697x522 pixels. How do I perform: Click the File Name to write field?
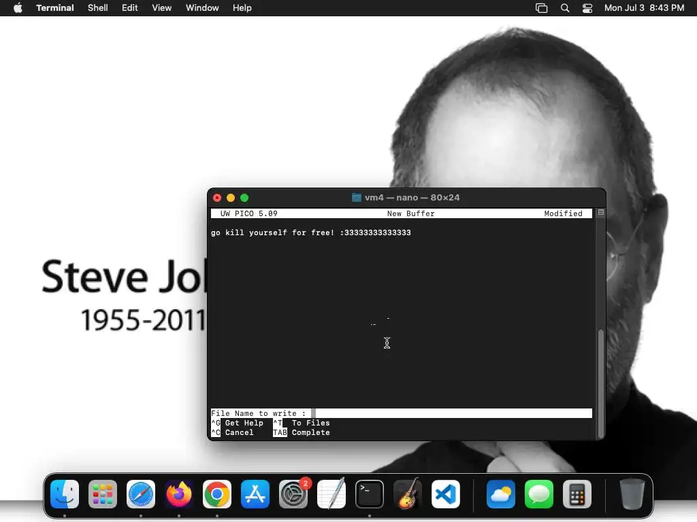(402, 413)
